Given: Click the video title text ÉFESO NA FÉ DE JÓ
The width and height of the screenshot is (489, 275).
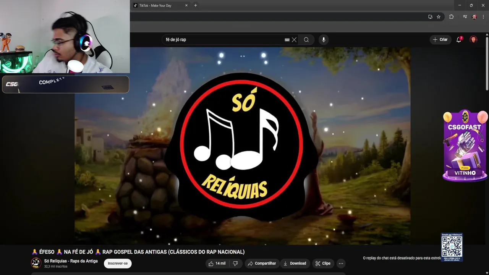Looking at the screenshot, I should tap(138, 252).
